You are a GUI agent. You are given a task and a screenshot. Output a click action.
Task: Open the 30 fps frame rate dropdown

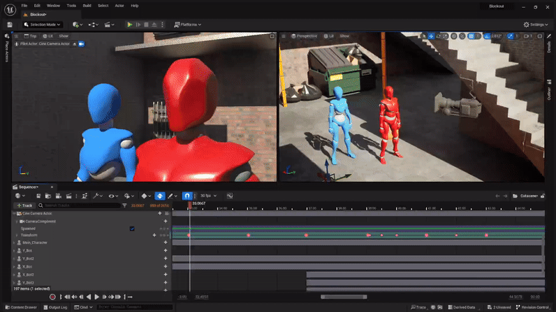click(x=208, y=196)
